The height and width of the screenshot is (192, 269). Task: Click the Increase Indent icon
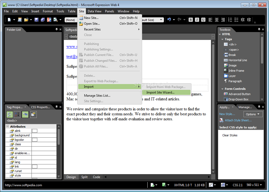[249, 20]
